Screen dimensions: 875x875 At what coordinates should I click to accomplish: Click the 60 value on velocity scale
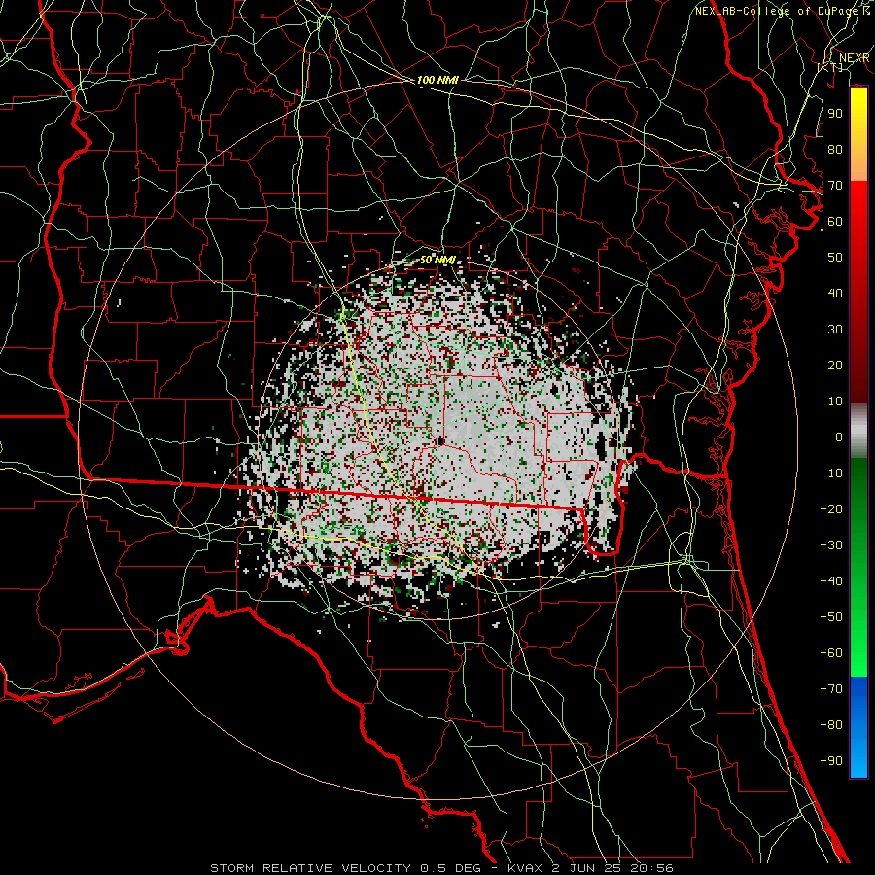tap(835, 222)
